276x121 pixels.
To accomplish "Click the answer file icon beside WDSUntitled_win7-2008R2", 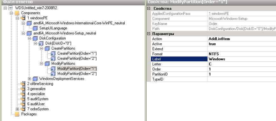I will tap(11, 8).
